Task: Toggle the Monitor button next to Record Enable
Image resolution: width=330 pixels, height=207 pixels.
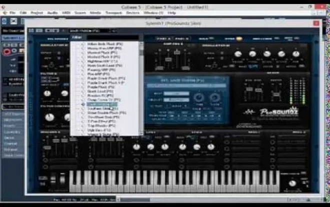Action: pos(14,51)
